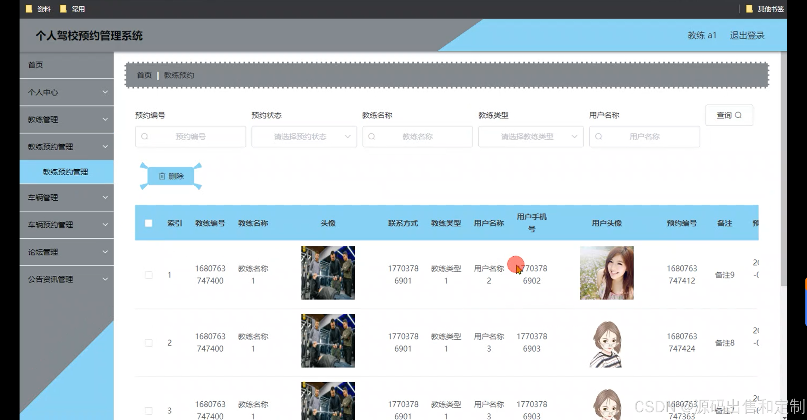Click search icon in 预约编号 field
807x420 pixels.
(x=144, y=137)
